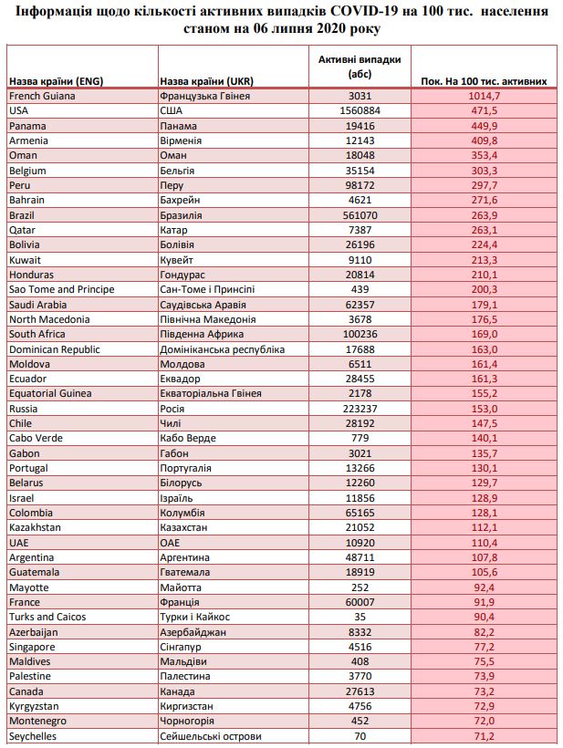Click the 'Назва країни (ENG)' column header
Screen dimensions: 563x748
(x=55, y=81)
